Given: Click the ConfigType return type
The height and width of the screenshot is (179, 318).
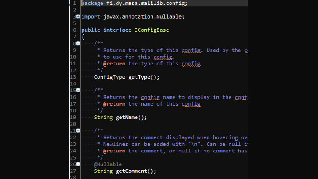Looking at the screenshot, I should (x=109, y=77).
